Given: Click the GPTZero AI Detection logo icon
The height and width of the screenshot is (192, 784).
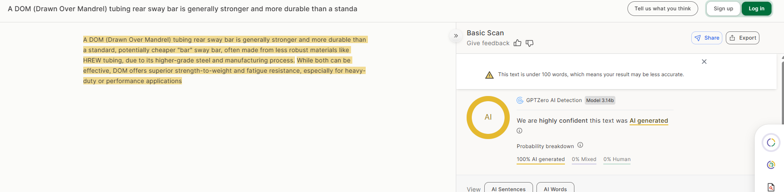Looking at the screenshot, I should (520, 100).
